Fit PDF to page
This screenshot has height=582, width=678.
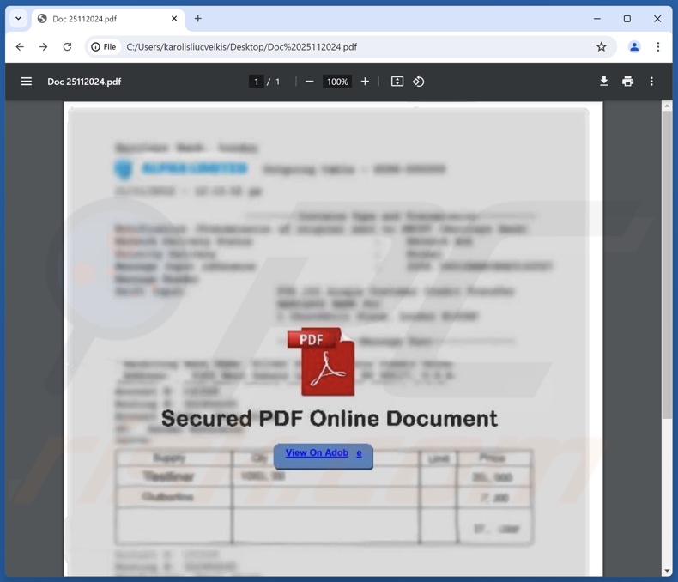[x=397, y=82]
